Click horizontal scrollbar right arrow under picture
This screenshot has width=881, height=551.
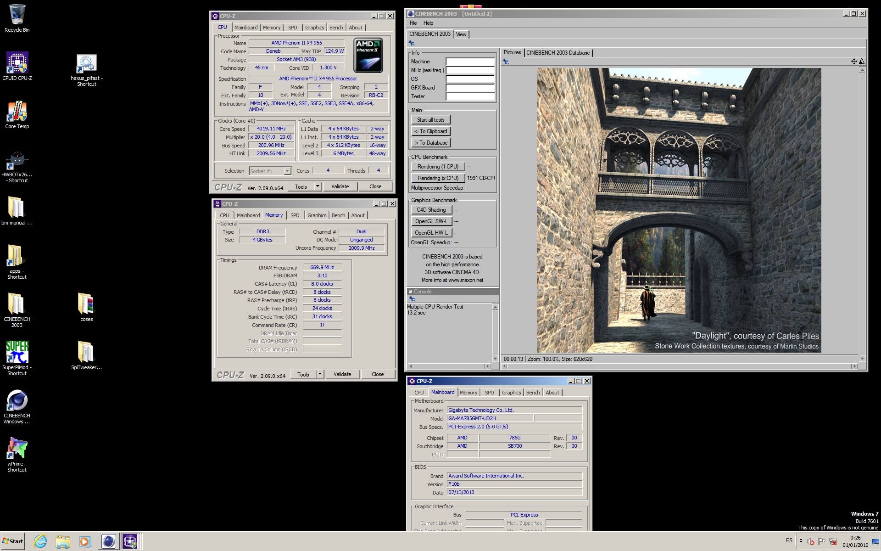(854, 366)
